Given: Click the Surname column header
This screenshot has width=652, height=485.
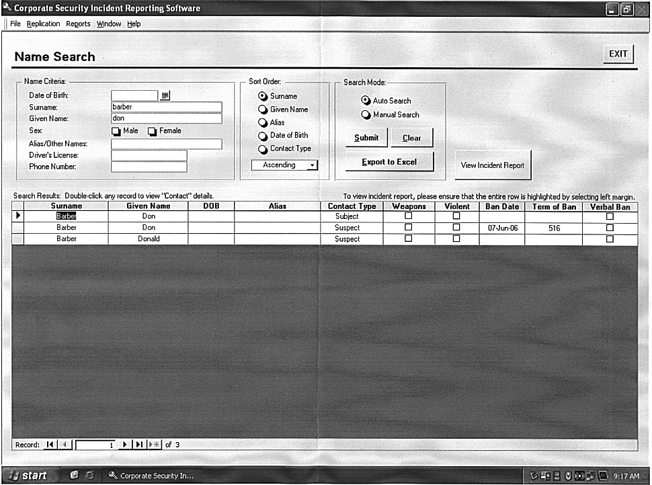Looking at the screenshot, I should (x=66, y=206).
